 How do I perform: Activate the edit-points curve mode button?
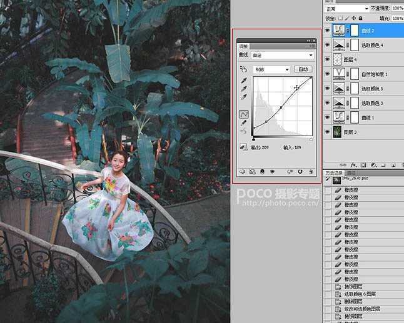244,114
